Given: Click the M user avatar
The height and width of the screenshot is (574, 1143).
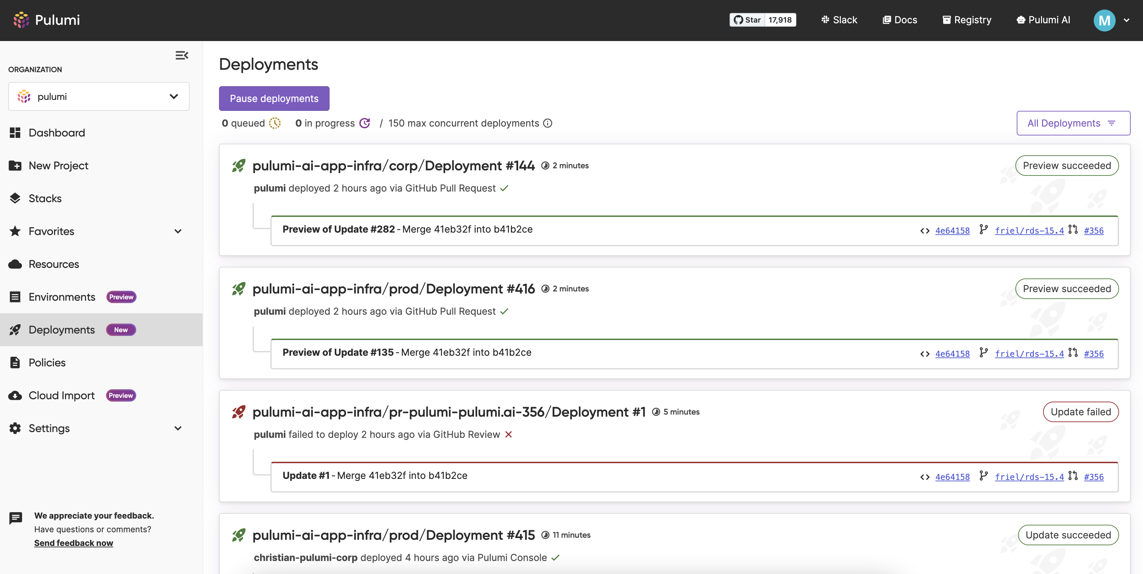Looking at the screenshot, I should [x=1104, y=21].
